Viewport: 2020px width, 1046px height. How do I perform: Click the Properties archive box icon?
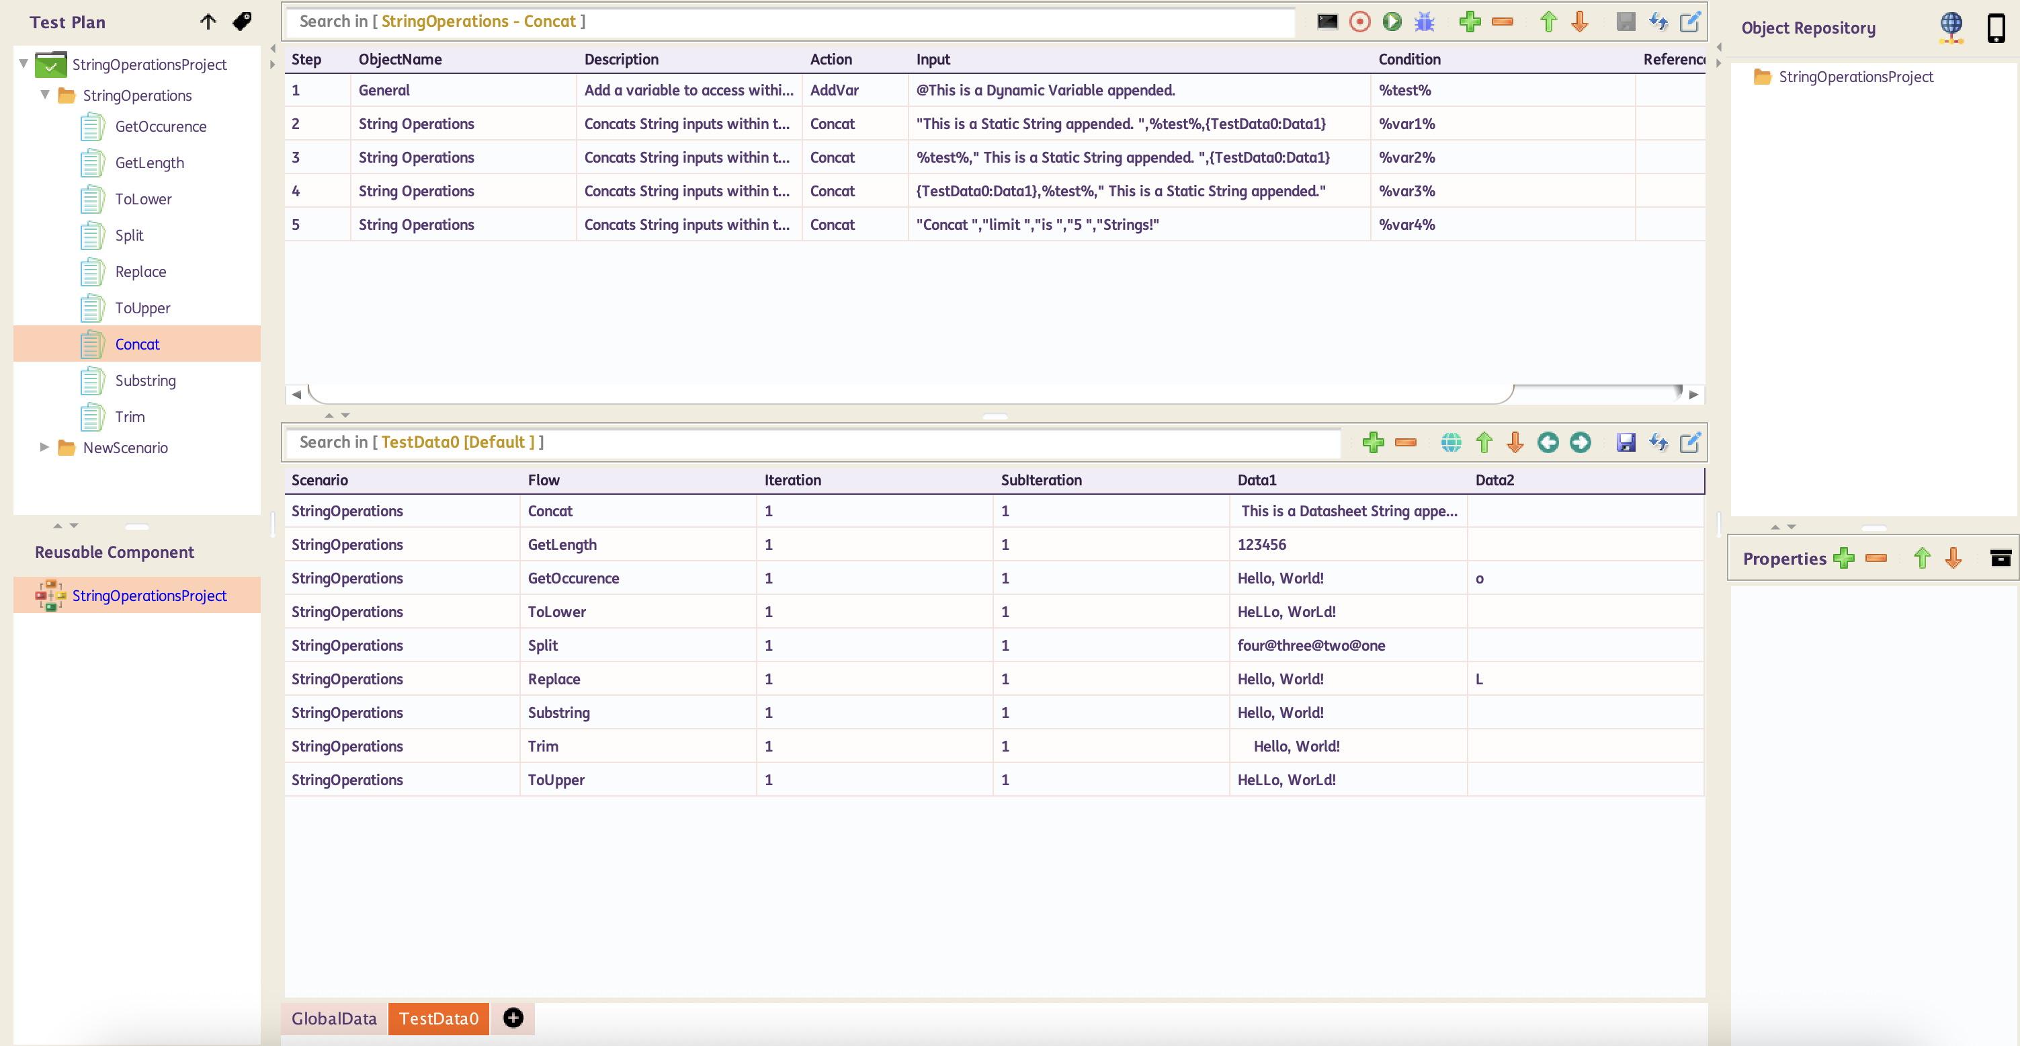coord(2001,558)
